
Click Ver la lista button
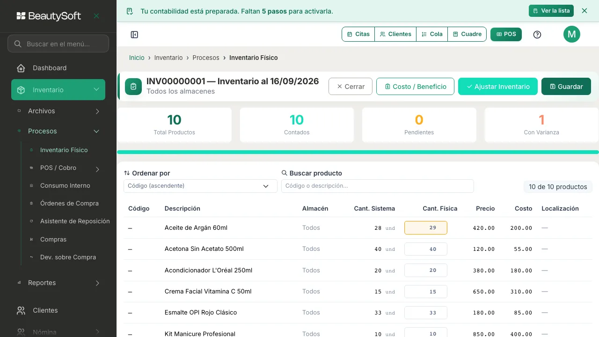[551, 11]
